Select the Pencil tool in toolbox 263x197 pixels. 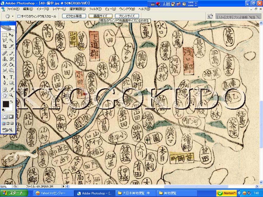(x=11, y=53)
